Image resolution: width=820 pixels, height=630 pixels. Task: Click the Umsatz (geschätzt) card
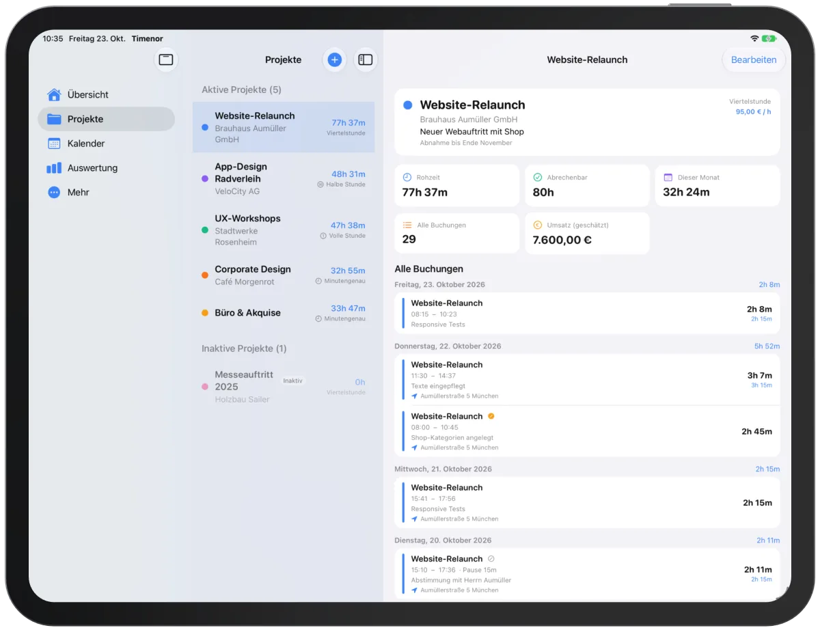pyautogui.click(x=587, y=233)
